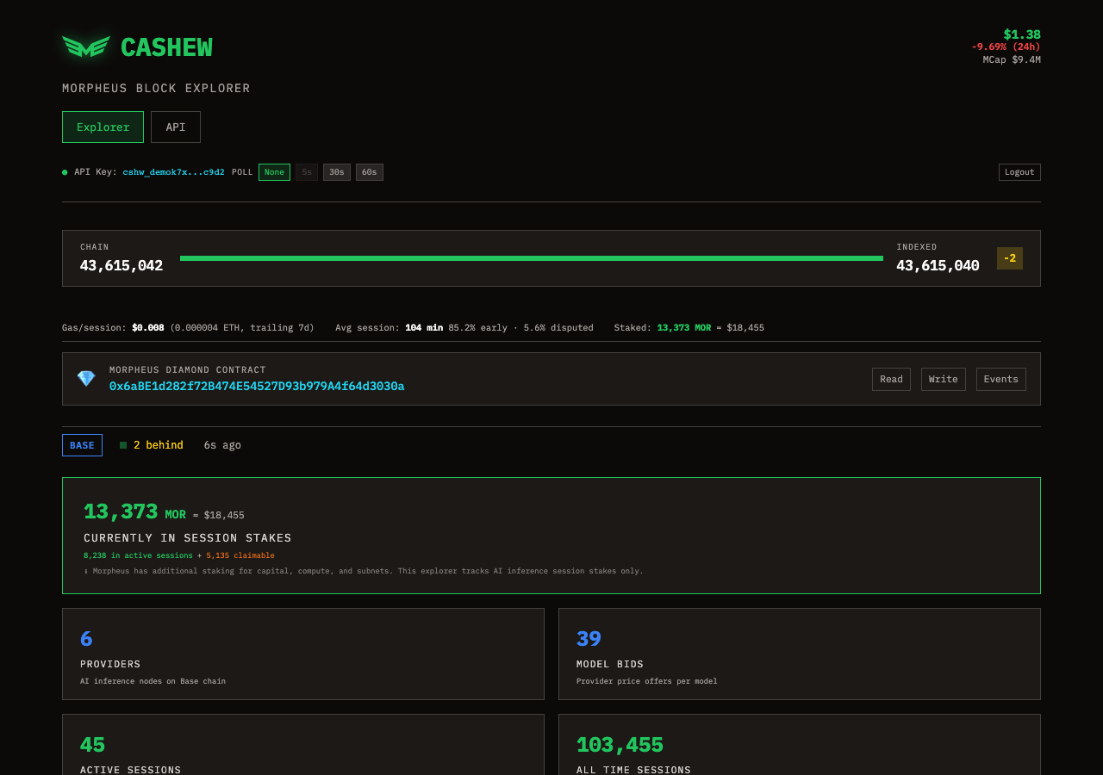Image resolution: width=1103 pixels, height=775 pixels.
Task: Open the API tab
Action: pyautogui.click(x=176, y=127)
